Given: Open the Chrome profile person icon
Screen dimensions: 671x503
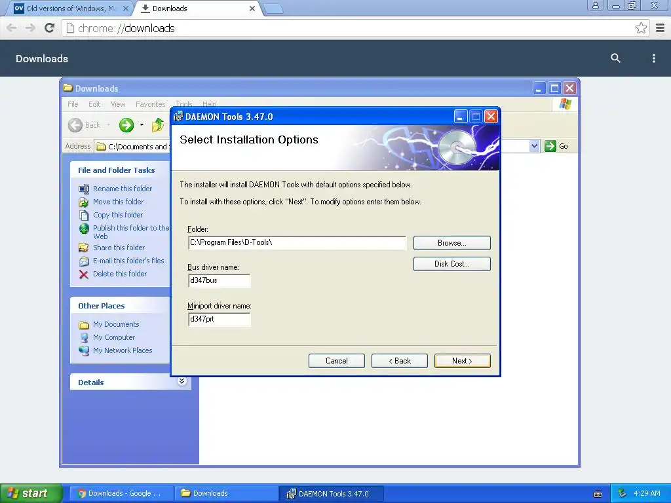Looking at the screenshot, I should pyautogui.click(x=595, y=5).
